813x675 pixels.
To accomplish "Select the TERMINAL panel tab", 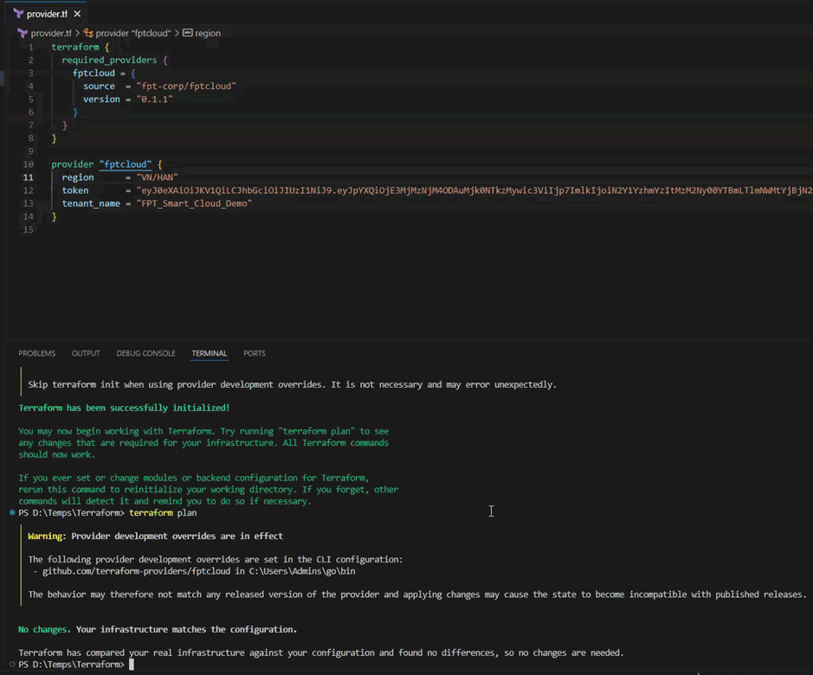I will click(x=210, y=353).
